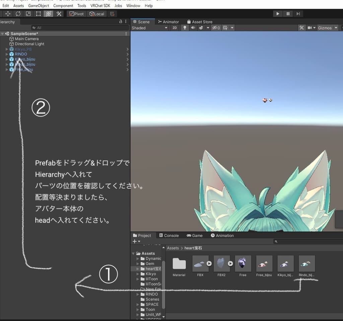Lock the Hierarchy panel
The width and height of the screenshot is (343, 321).
click(x=121, y=21)
